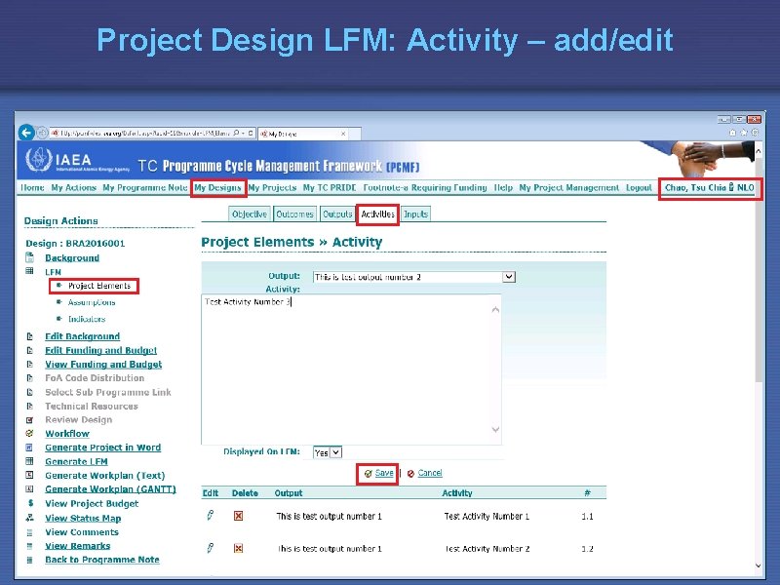Viewport: 780px width, 585px height.
Task: Open the Output selection dropdown
Action: [508, 276]
